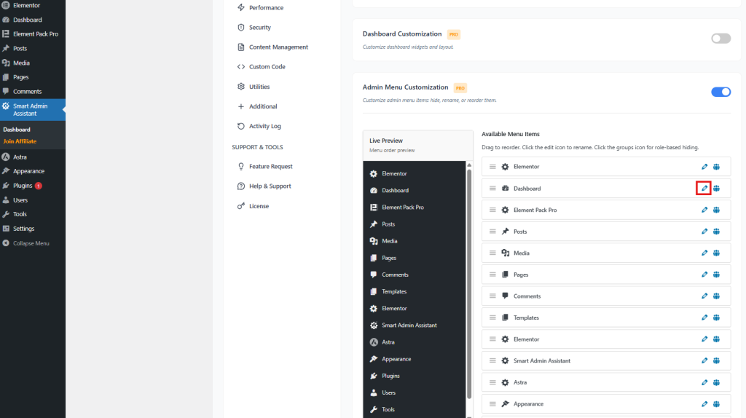The height and width of the screenshot is (418, 746).
Task: Open role groups icon for Media row
Action: coord(717,253)
